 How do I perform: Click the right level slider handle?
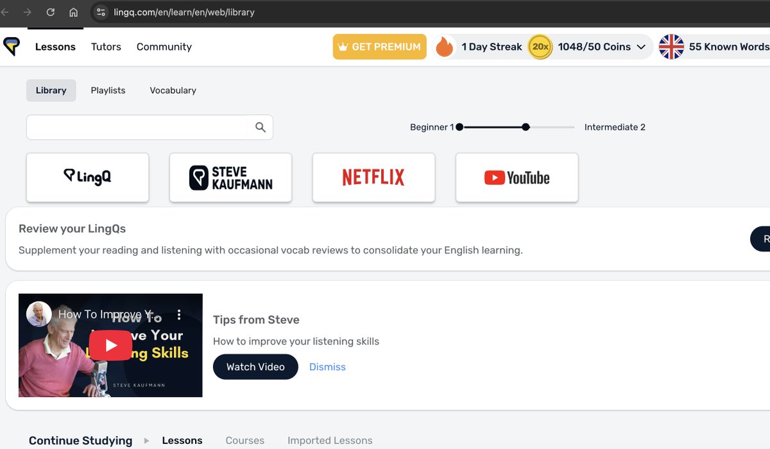526,127
